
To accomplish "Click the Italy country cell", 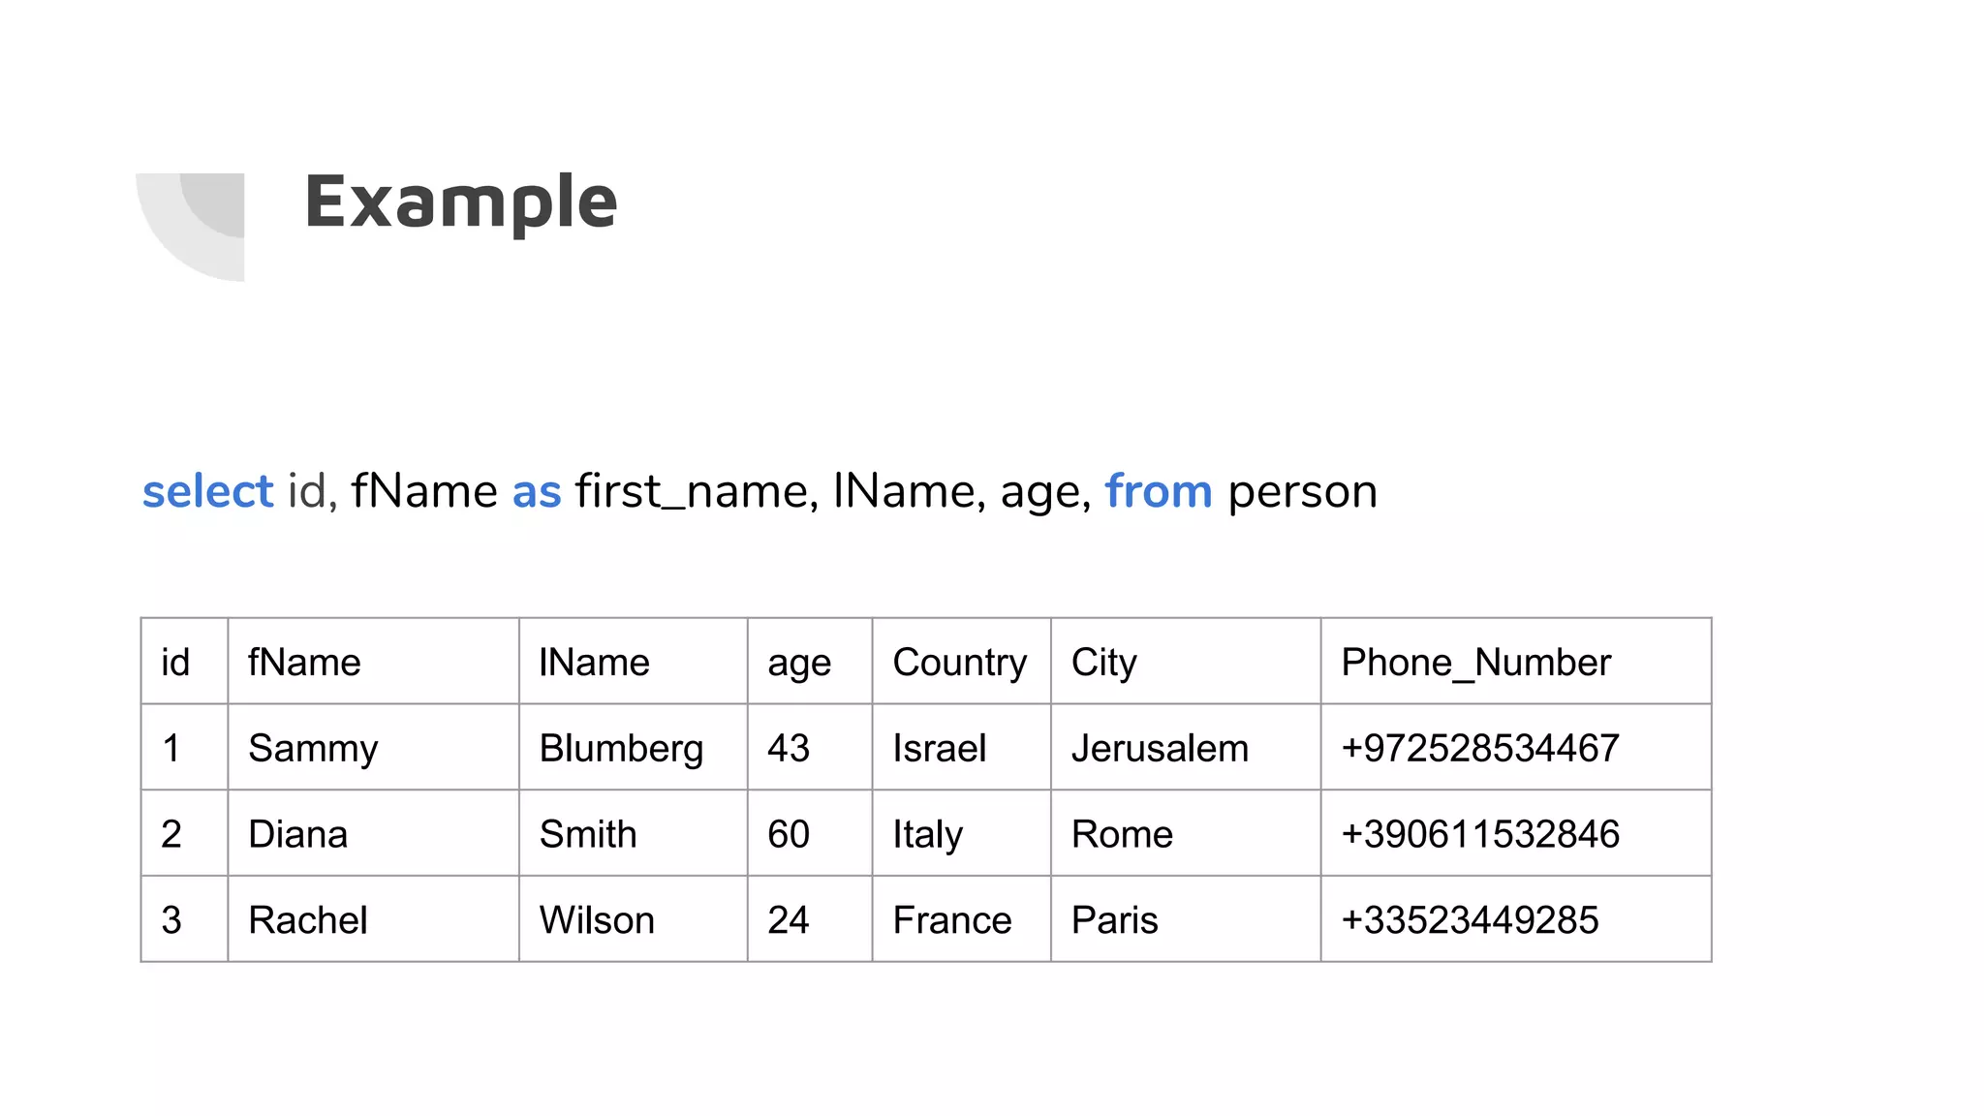I will pos(927,834).
